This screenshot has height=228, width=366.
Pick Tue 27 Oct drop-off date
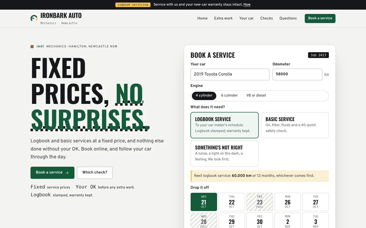tap(316, 202)
